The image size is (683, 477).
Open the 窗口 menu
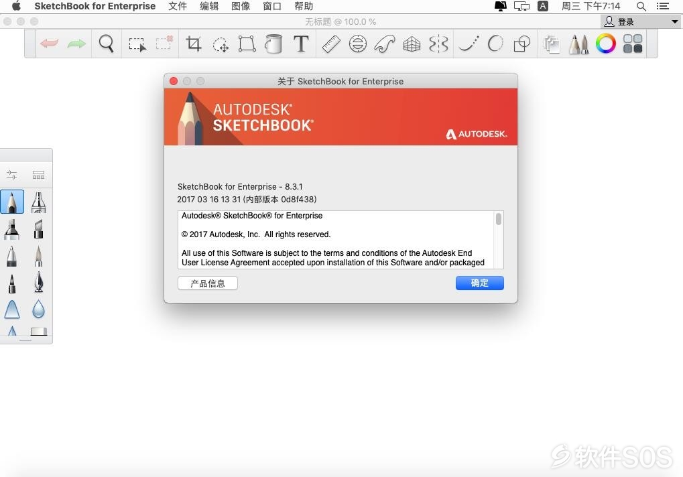click(x=272, y=6)
